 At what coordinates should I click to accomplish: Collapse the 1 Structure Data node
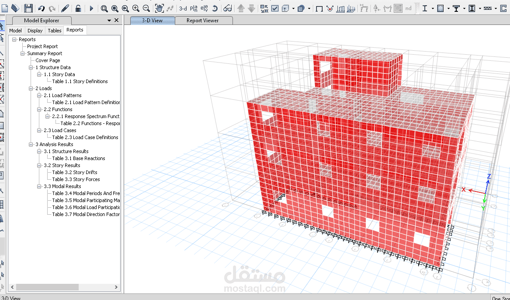[31, 67]
